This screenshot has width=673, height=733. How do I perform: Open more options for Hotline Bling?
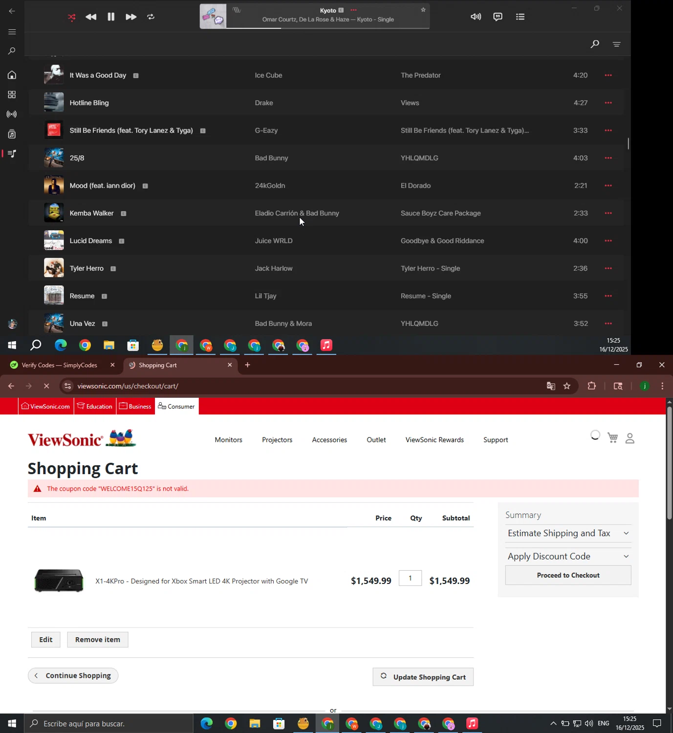click(x=608, y=103)
